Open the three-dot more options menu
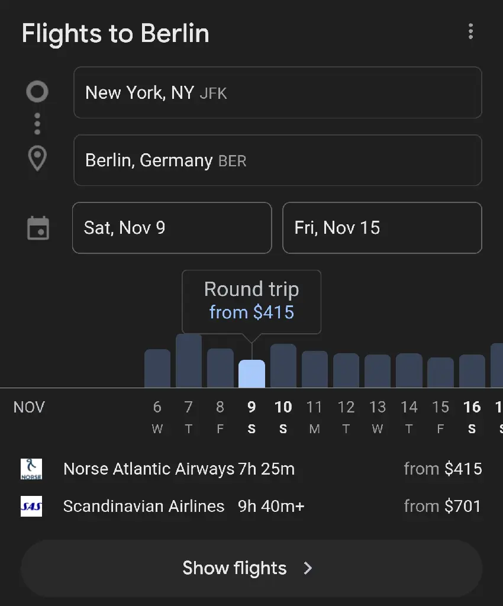Image resolution: width=503 pixels, height=606 pixels. coord(470,31)
